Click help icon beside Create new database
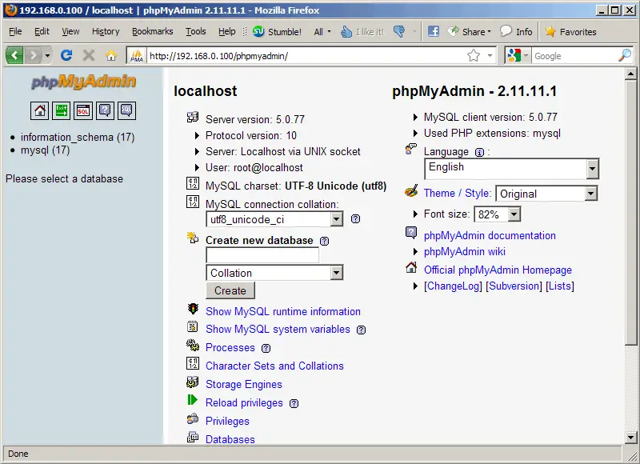 324,241
